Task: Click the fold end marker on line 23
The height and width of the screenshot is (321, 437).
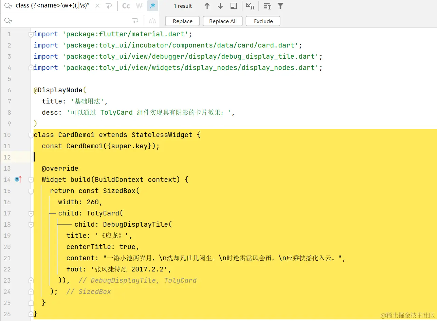Action: tap(31, 280)
